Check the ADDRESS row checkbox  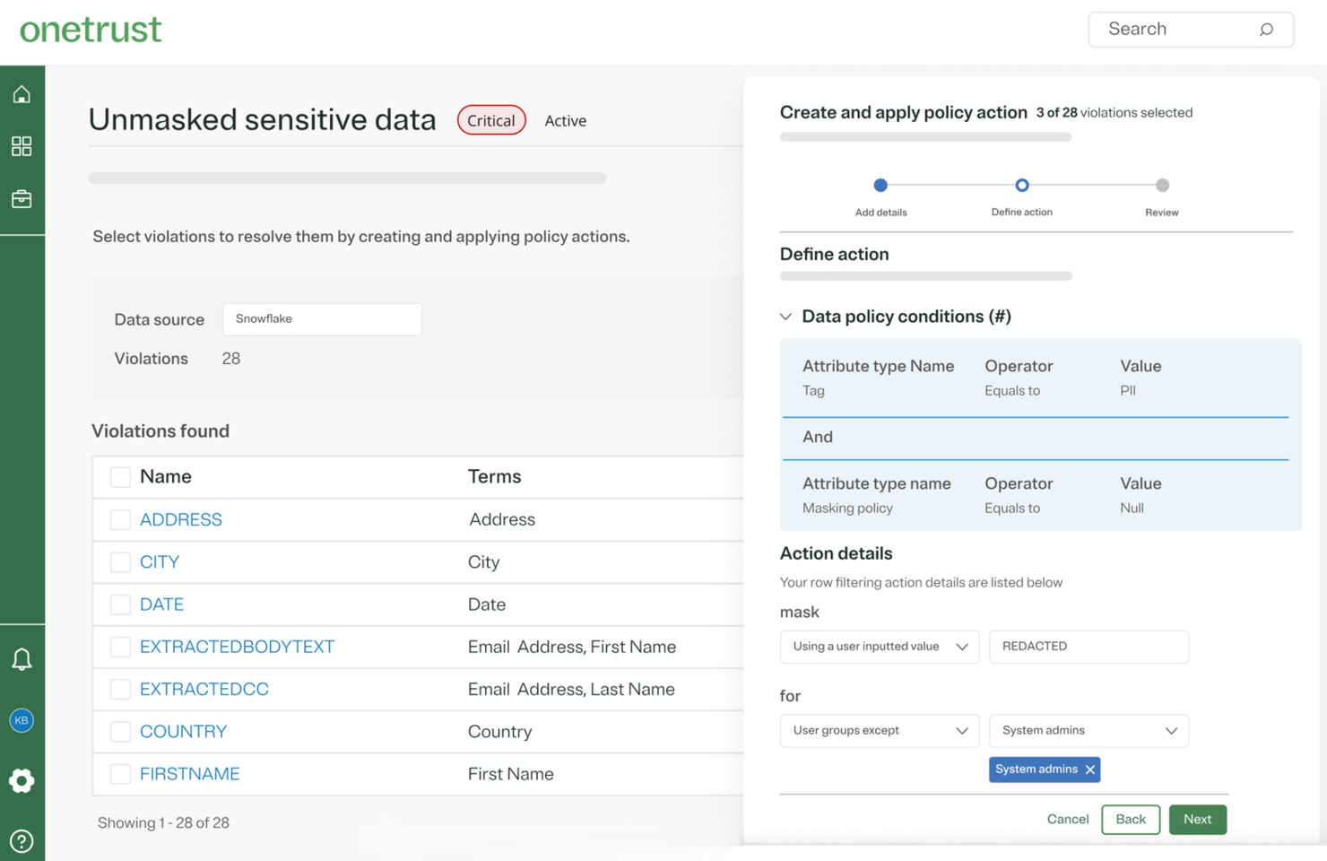click(120, 519)
